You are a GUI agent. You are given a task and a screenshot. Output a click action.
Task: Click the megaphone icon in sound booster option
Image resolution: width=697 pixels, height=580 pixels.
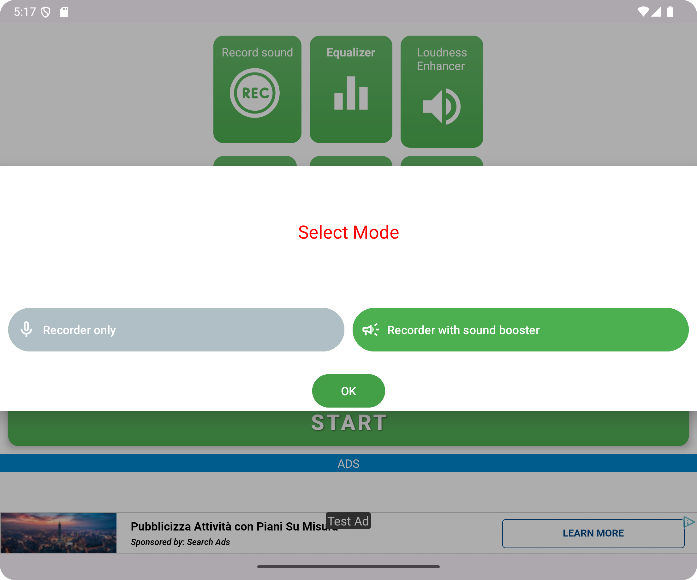coord(370,330)
